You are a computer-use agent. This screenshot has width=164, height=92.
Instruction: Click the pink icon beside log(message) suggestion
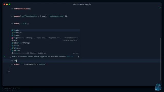(13, 38)
